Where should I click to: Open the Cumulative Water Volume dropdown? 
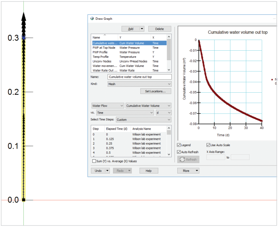tap(148, 106)
